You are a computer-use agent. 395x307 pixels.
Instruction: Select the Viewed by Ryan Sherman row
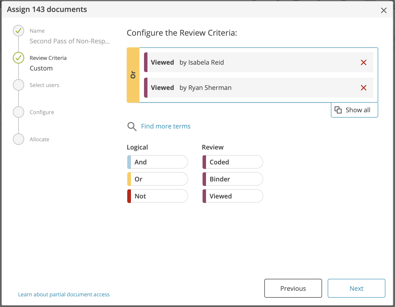point(258,88)
